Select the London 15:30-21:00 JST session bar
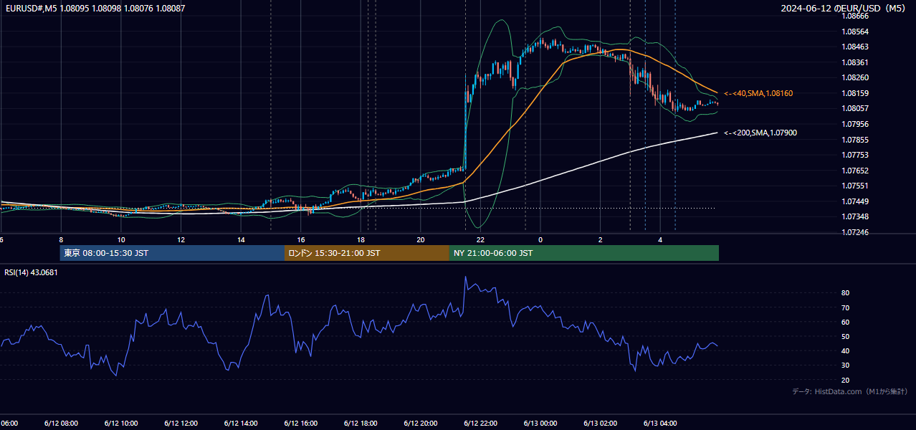This screenshot has width=916, height=430. tap(367, 253)
